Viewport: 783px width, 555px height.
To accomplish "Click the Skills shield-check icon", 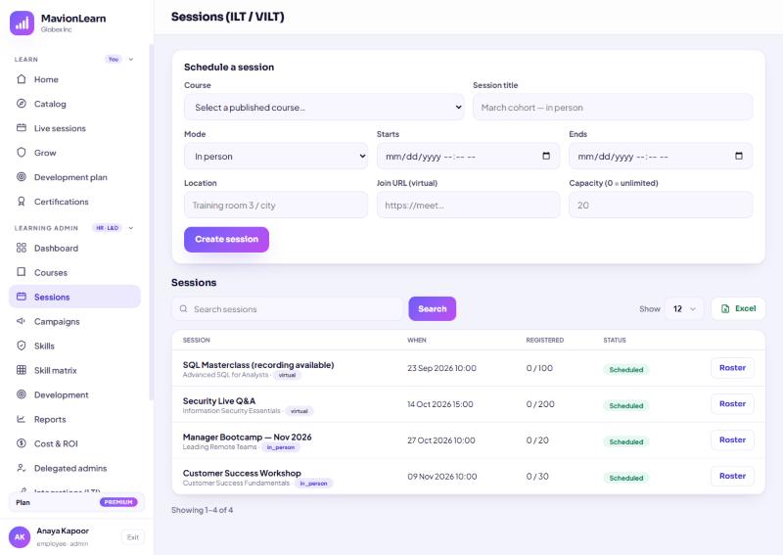I will click(22, 346).
